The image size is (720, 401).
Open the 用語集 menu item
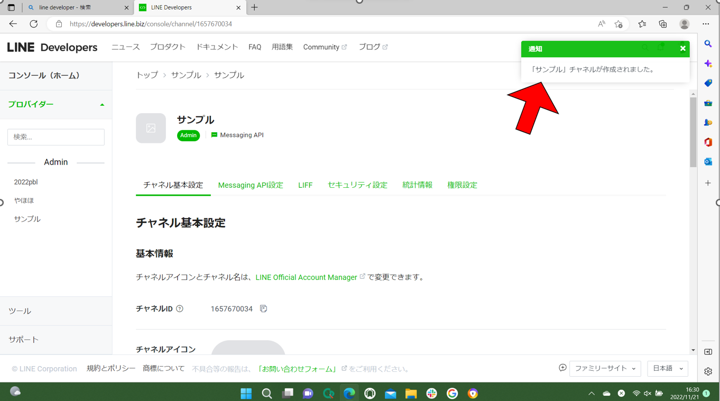coord(282,47)
